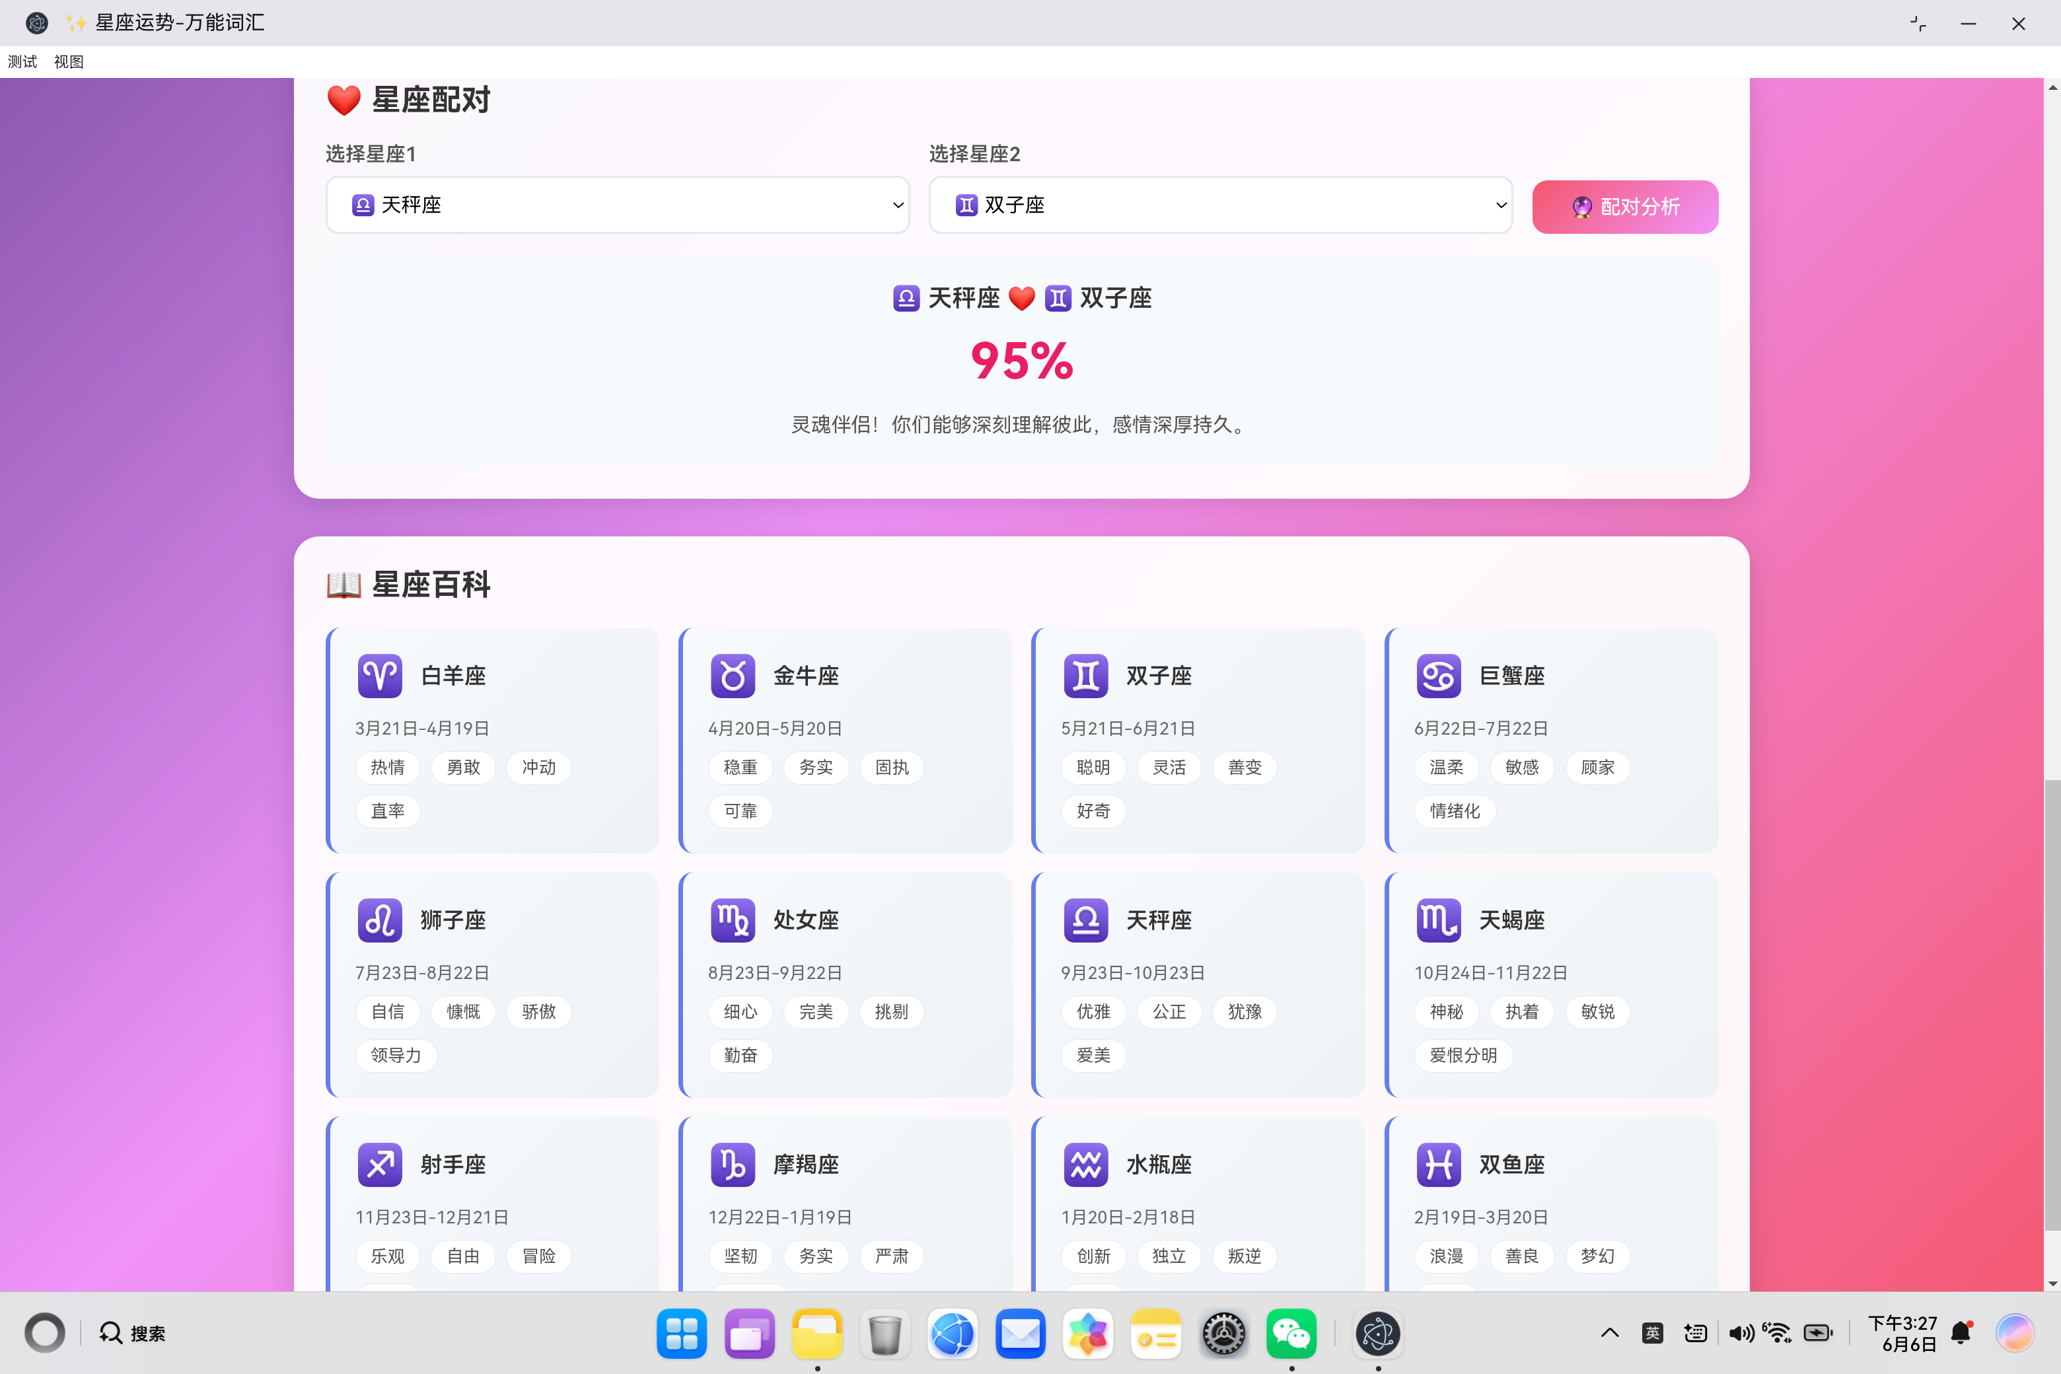This screenshot has width=2061, height=1374.
Task: Open the mail app icon in the taskbar
Action: 1020,1334
